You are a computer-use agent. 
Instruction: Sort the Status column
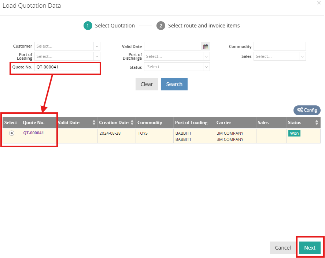tap(317, 122)
